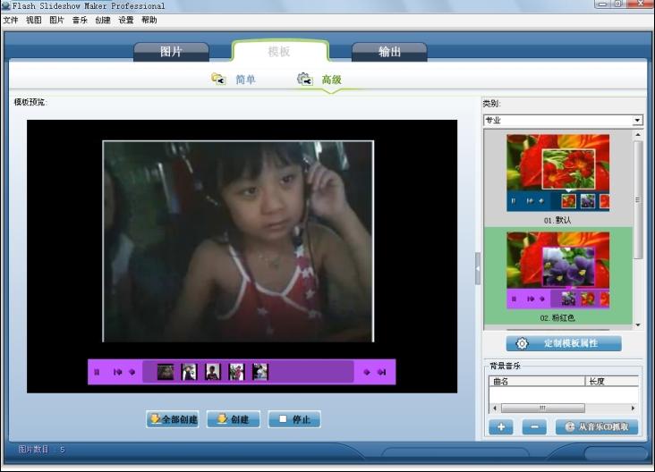Select third thumbnail in preview filmstrip
This screenshot has height=472, width=655.
point(213,372)
